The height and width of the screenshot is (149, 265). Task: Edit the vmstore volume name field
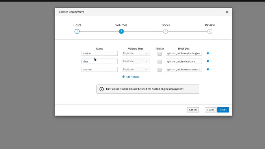[100, 69]
